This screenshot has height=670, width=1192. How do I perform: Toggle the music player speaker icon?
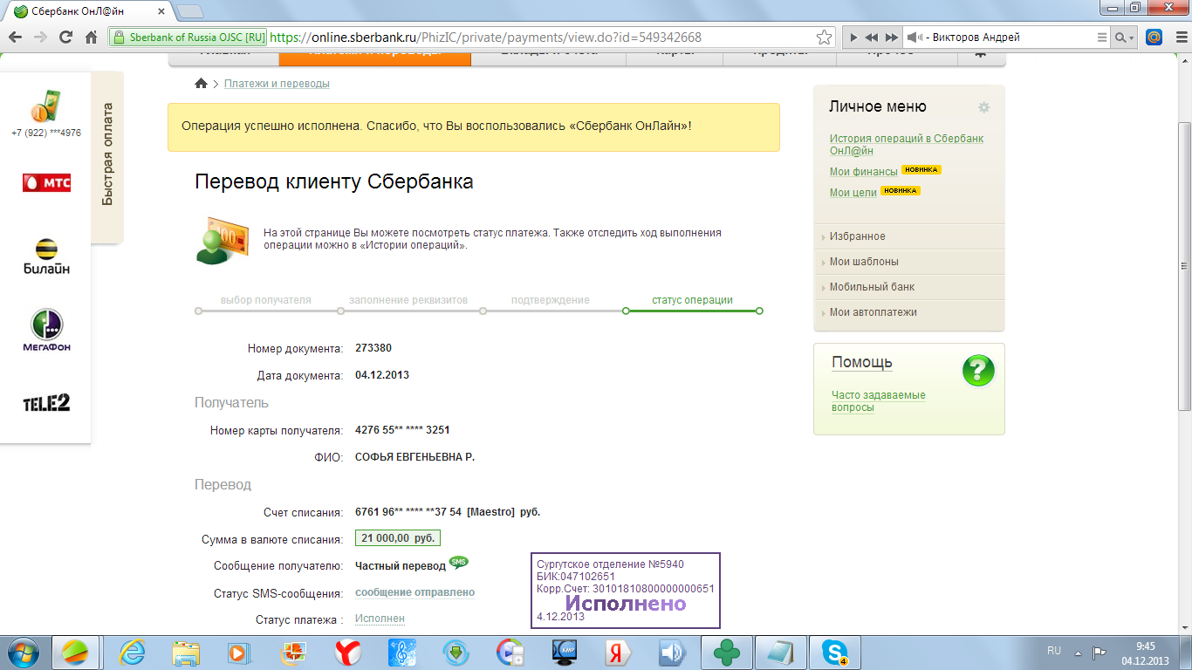point(914,38)
